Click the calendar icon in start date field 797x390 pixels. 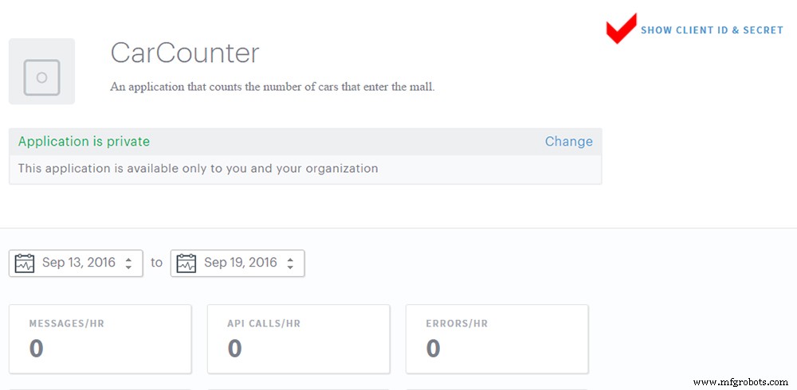click(x=25, y=263)
